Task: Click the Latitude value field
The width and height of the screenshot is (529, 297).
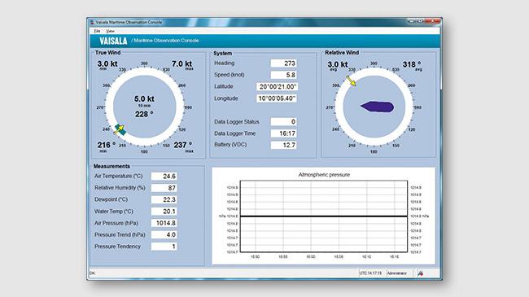Action: pos(277,87)
